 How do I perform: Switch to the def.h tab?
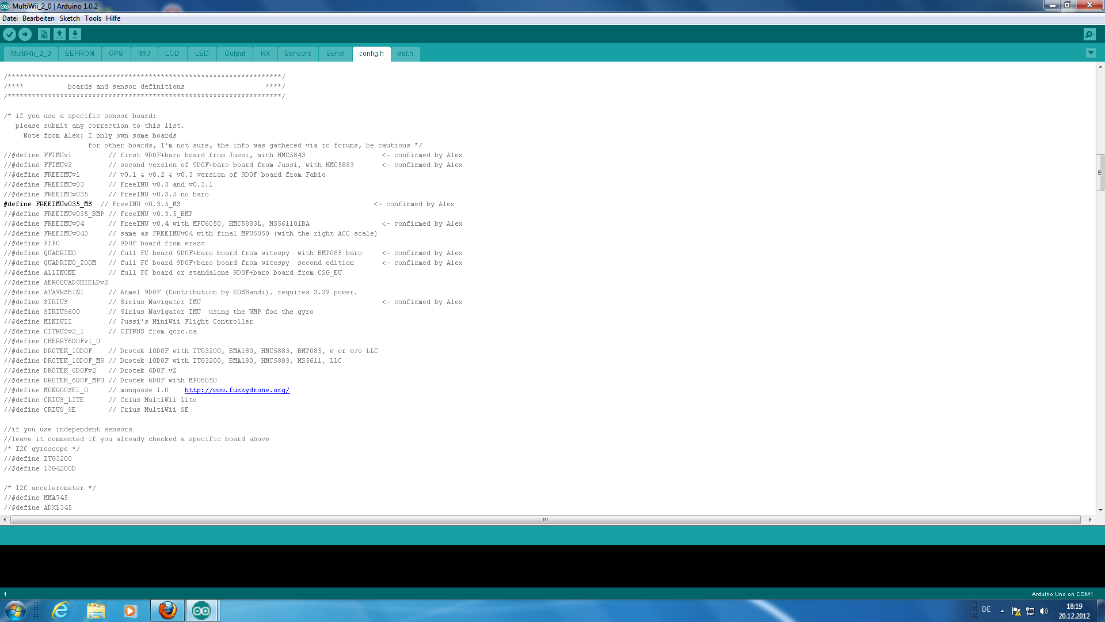[x=405, y=54]
